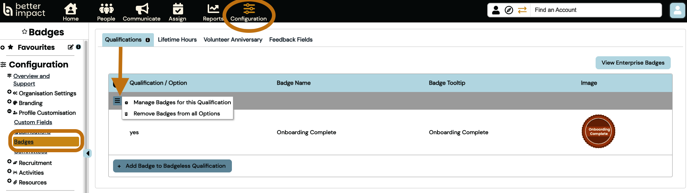Switch to the Lifetime Hours tab
The image size is (687, 193).
[x=177, y=40]
